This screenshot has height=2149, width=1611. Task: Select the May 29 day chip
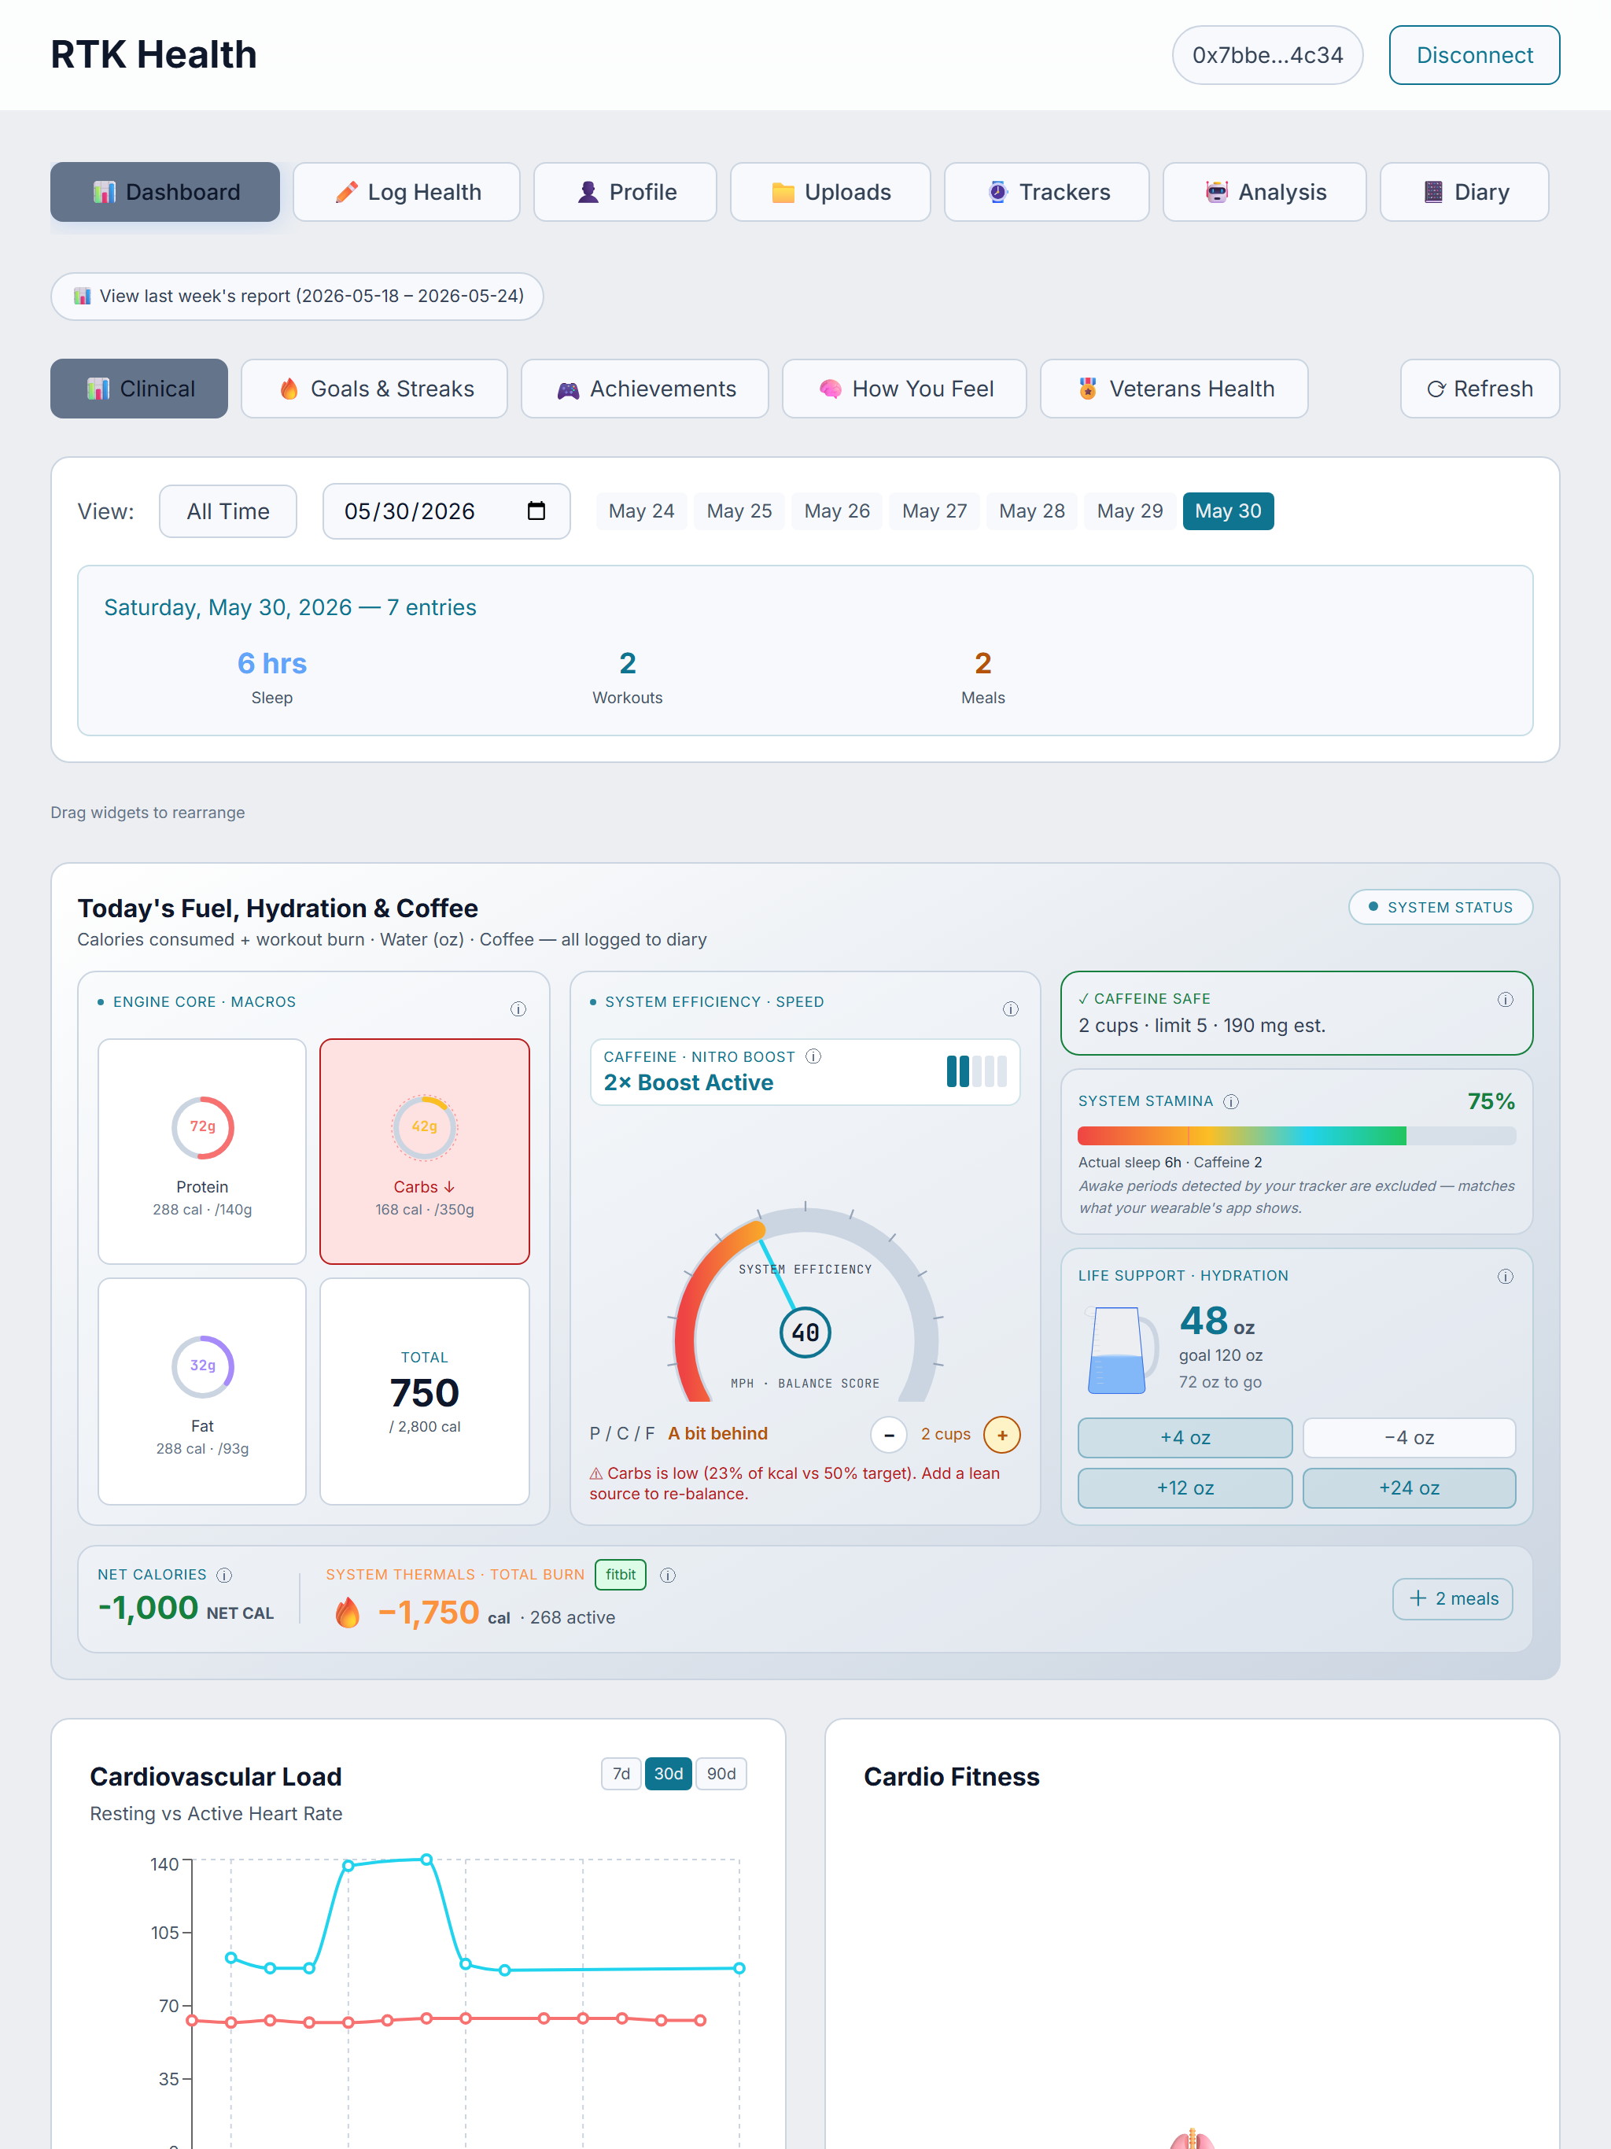coord(1130,511)
